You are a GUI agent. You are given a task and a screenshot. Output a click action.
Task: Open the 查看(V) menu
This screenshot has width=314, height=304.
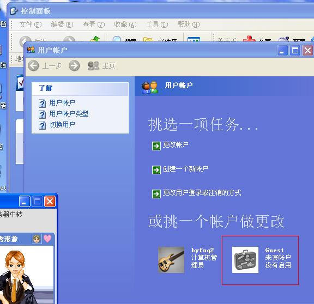94,25
